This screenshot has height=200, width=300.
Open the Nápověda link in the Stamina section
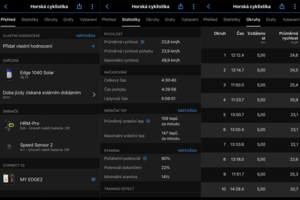[x=187, y=150]
